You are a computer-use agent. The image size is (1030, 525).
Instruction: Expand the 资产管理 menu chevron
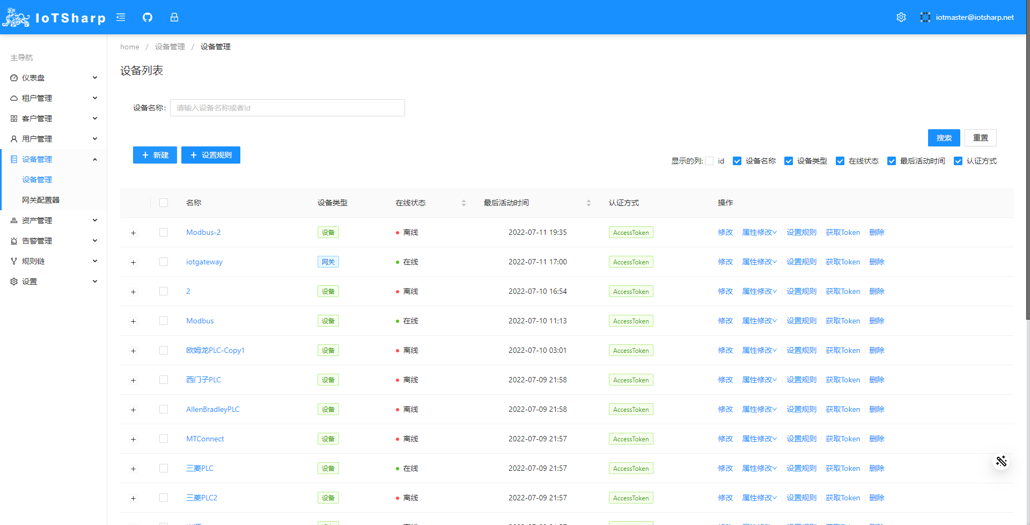point(95,220)
